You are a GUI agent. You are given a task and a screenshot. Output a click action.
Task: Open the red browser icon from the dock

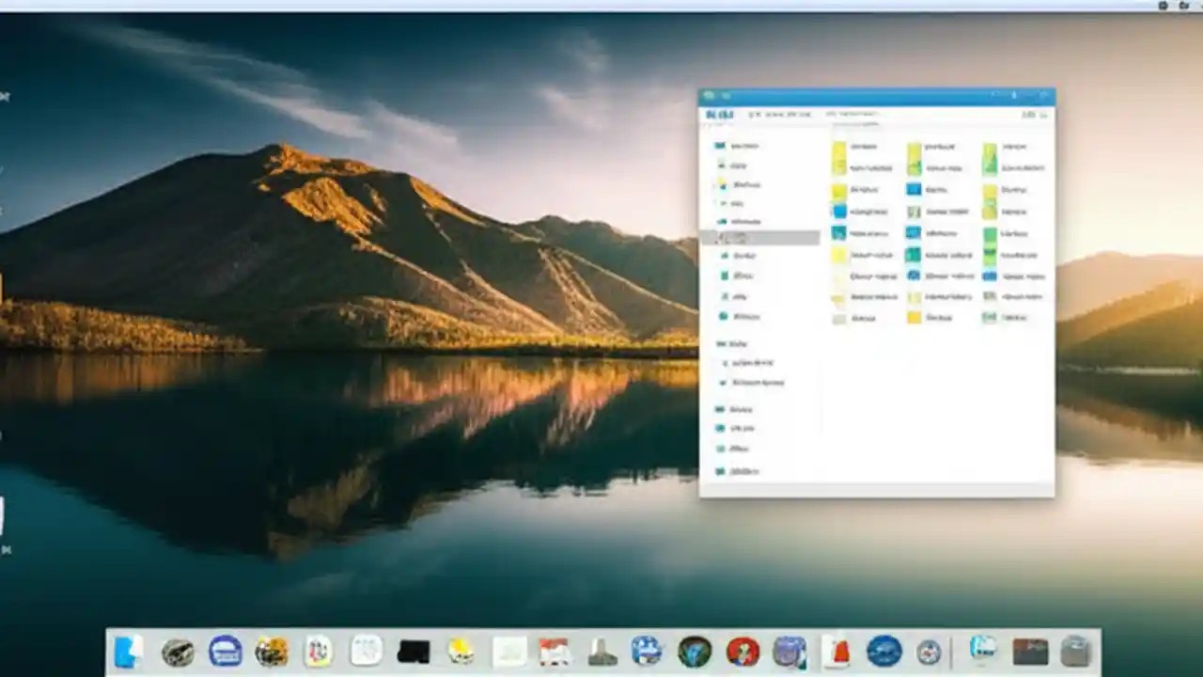tap(742, 650)
